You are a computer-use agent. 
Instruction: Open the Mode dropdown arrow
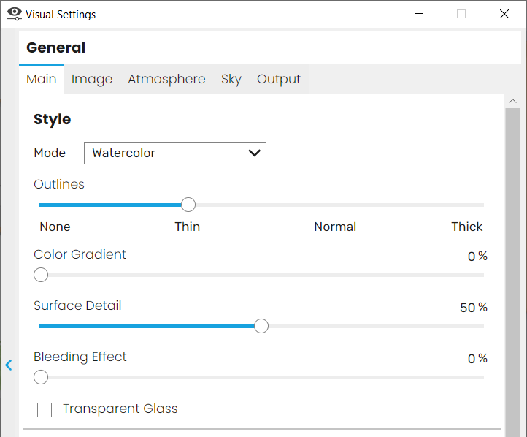point(255,153)
